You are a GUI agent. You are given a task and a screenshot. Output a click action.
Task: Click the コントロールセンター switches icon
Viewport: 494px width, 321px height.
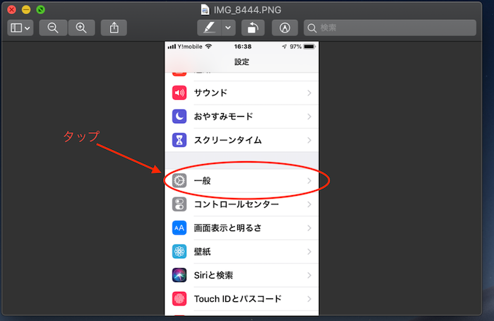(x=179, y=204)
